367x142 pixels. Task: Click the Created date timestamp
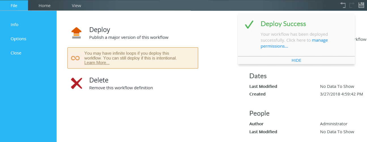[x=341, y=94]
